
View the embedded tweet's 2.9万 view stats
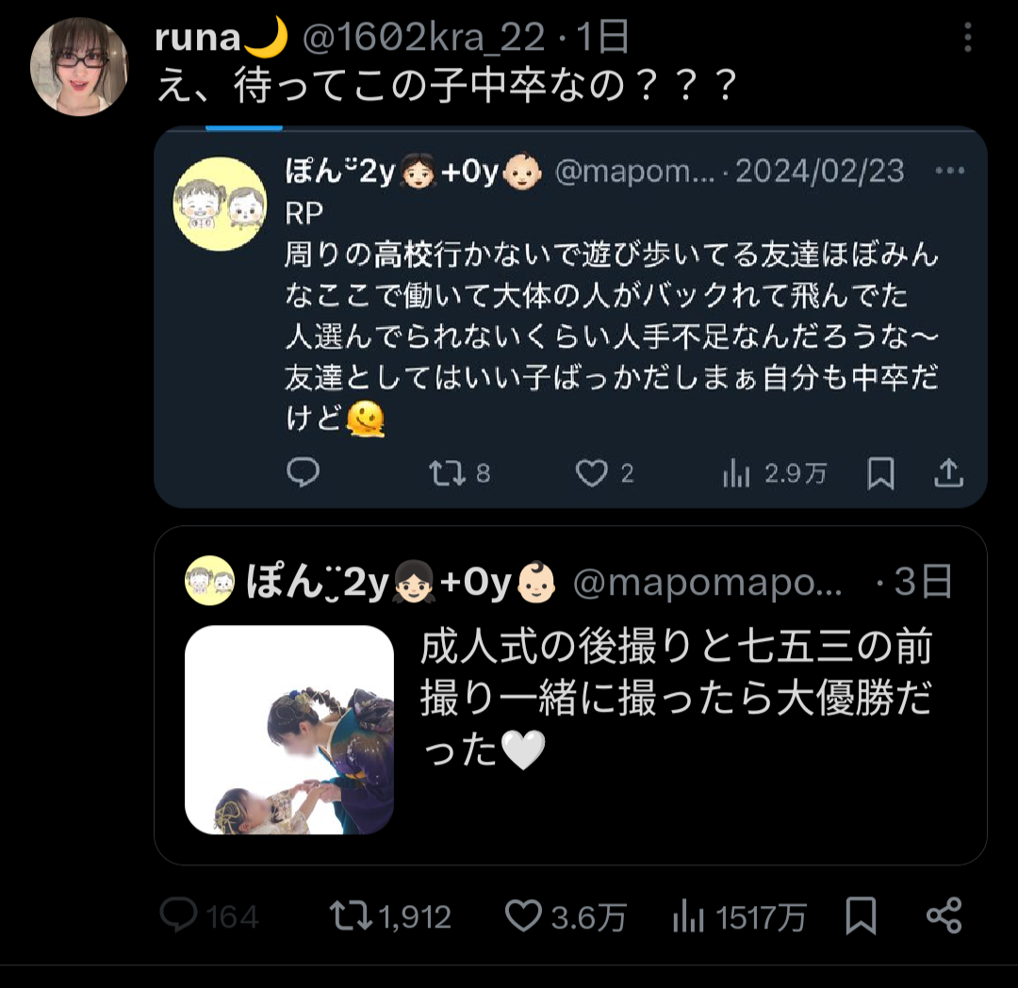coord(736,473)
